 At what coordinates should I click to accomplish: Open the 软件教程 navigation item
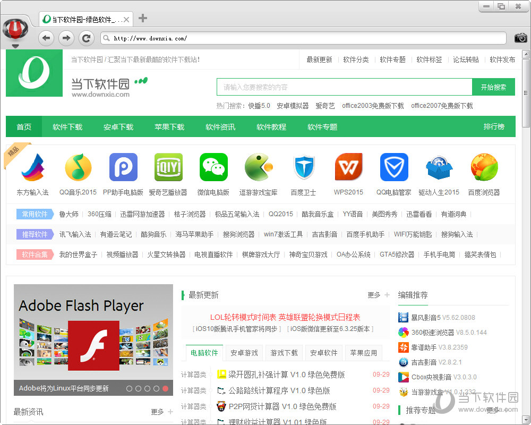271,127
